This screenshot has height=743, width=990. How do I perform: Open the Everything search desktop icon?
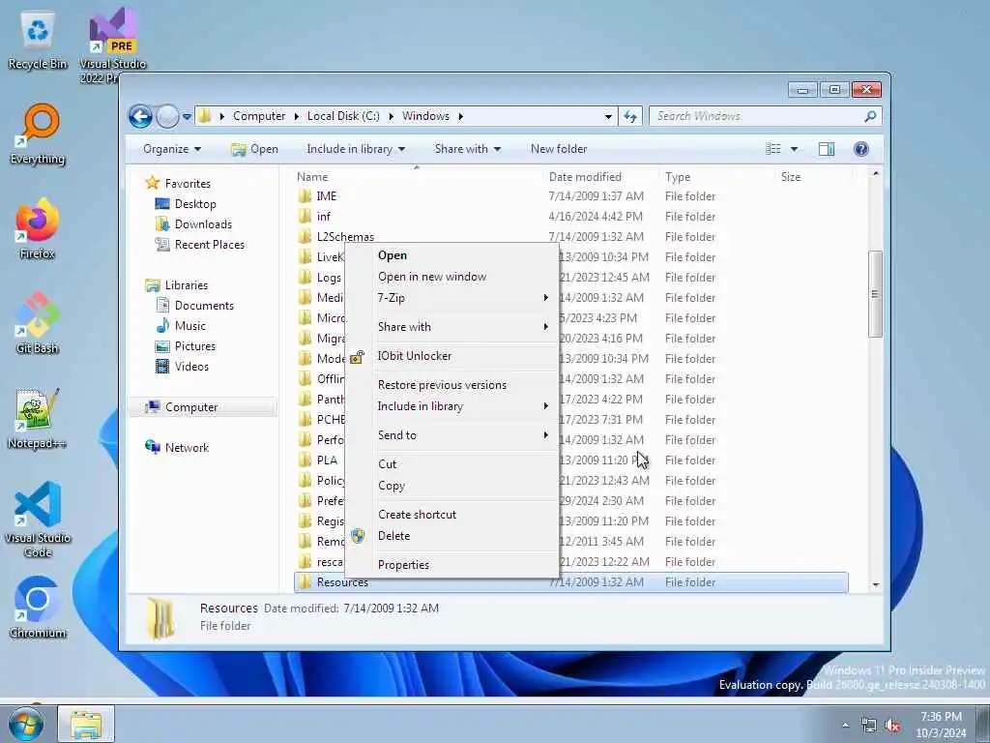coord(38,134)
